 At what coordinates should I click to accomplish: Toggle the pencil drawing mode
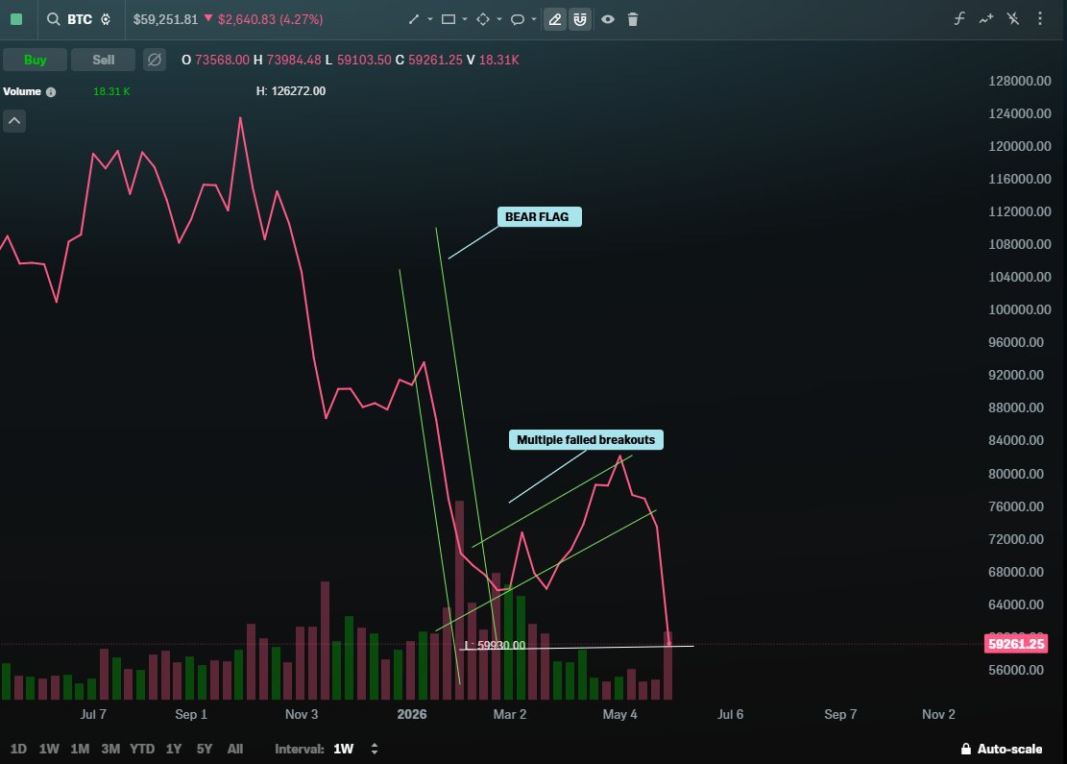555,19
